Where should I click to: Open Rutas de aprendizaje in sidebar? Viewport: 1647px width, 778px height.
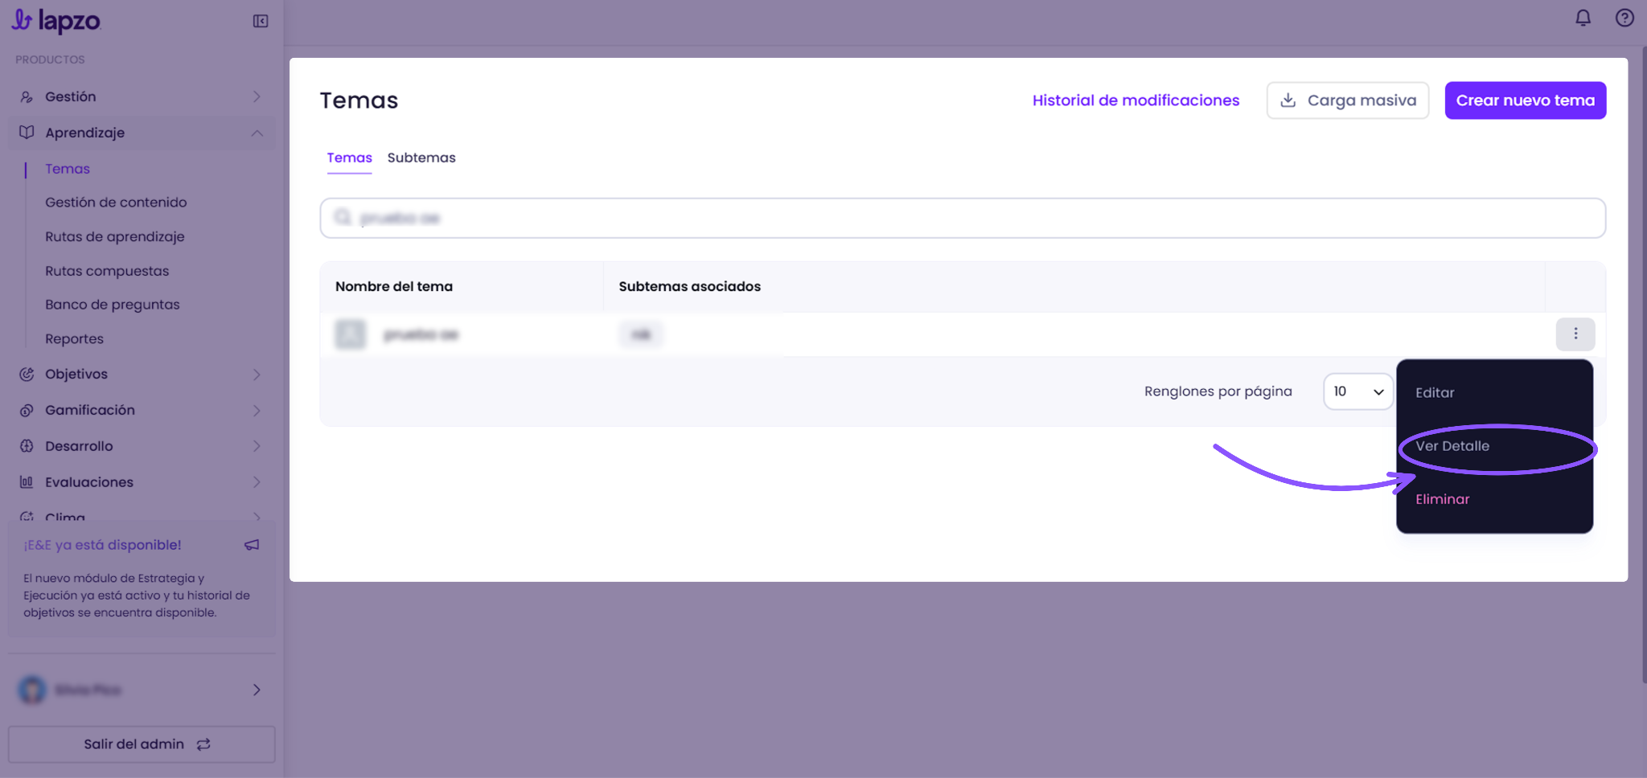point(115,237)
